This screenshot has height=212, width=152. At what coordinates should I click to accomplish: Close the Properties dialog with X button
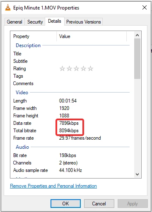145,7
